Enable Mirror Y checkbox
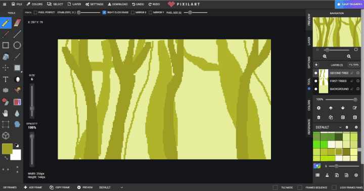 pyautogui.click(x=150, y=12)
